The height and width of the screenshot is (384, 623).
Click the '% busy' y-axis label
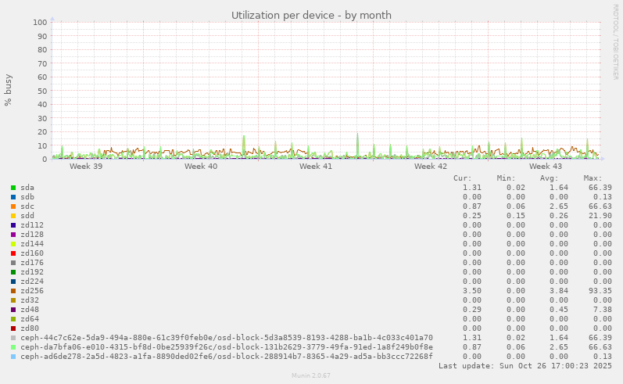[9, 90]
